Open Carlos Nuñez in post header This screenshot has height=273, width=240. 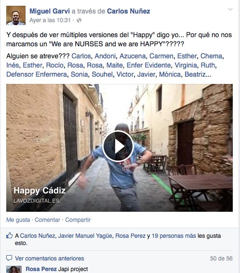coord(129,11)
